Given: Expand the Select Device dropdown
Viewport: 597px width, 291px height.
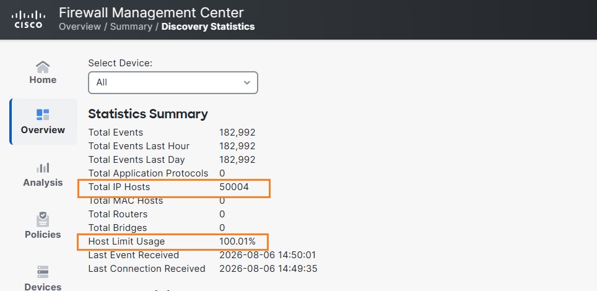Looking at the screenshot, I should click(173, 82).
